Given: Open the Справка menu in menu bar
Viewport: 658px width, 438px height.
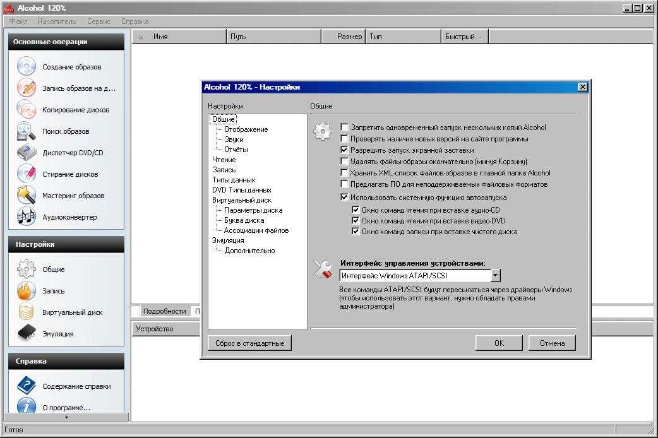Looking at the screenshot, I should coord(135,21).
